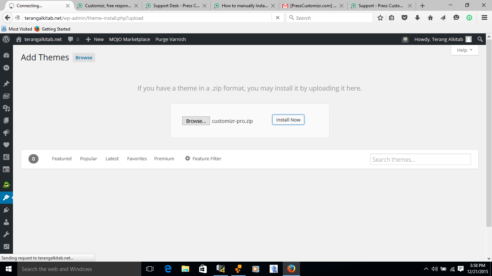Viewport: 492px width, 276px height.
Task: Open the Dashboard sidebar icon
Action: (x=6, y=55)
